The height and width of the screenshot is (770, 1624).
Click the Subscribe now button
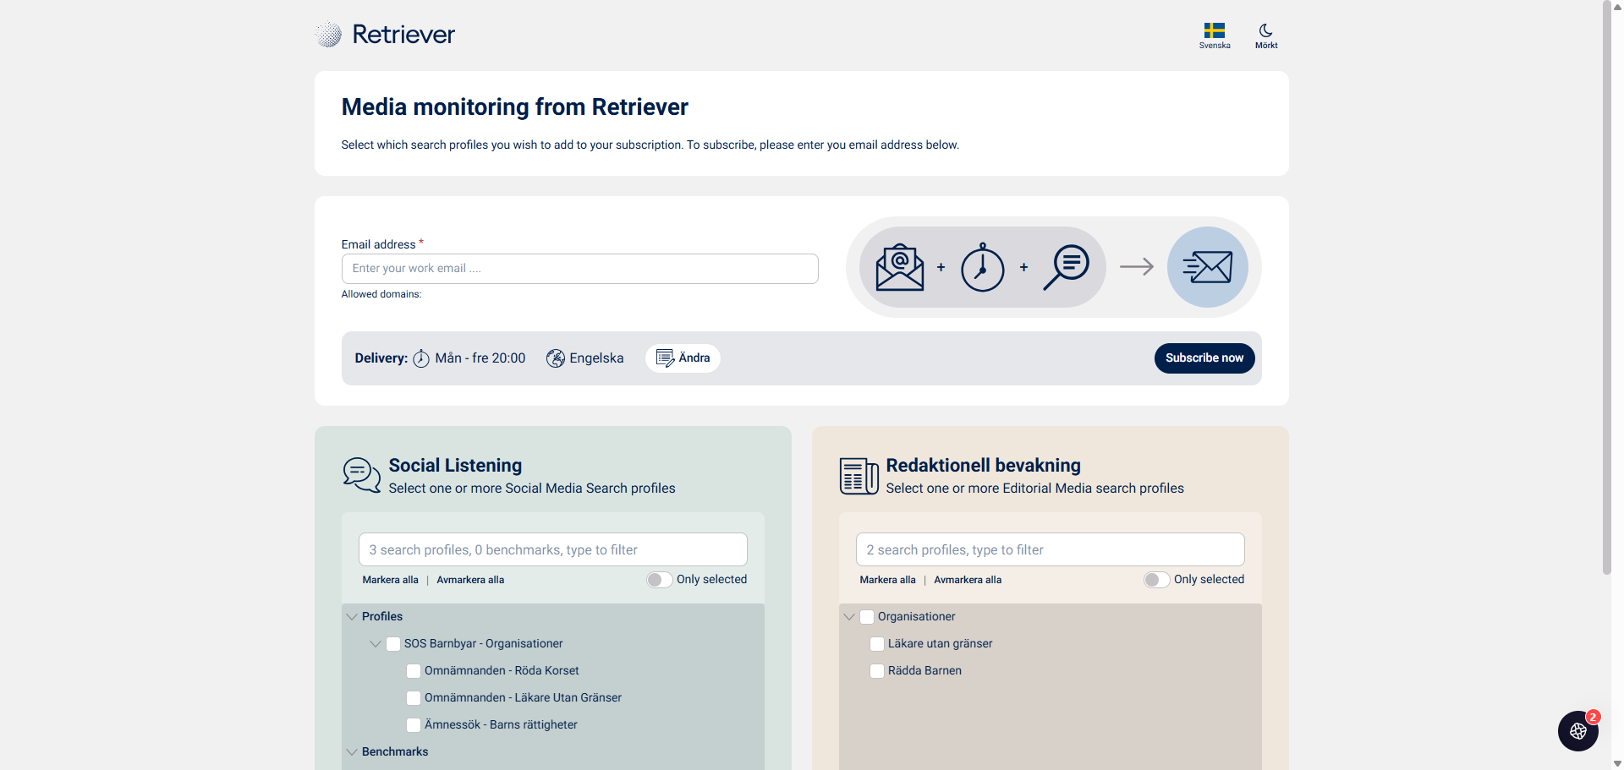pyautogui.click(x=1204, y=358)
